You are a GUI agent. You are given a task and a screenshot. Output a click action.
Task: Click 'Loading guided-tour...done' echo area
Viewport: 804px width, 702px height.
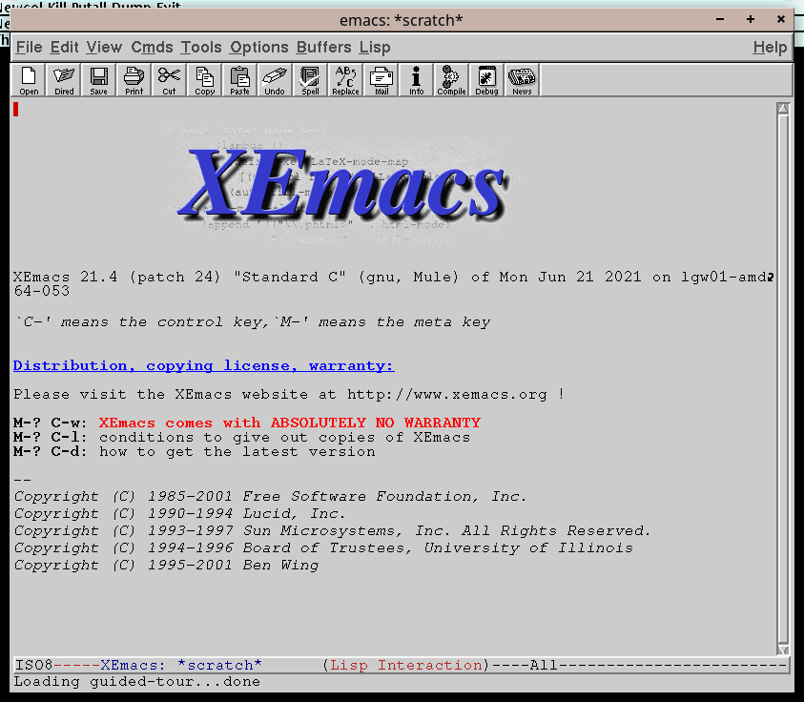(x=137, y=681)
